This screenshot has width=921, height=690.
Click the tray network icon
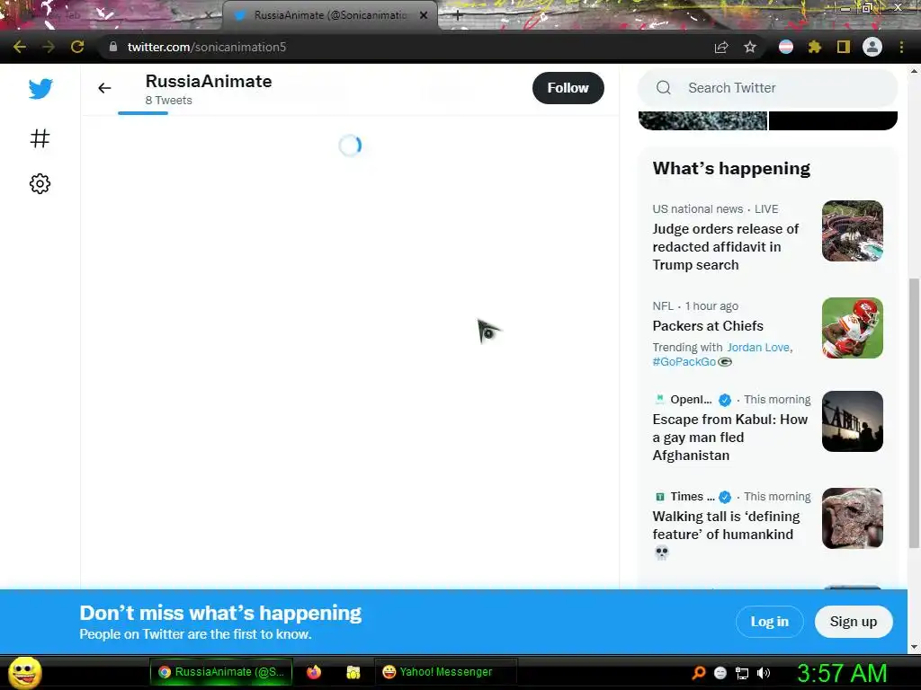[742, 673]
